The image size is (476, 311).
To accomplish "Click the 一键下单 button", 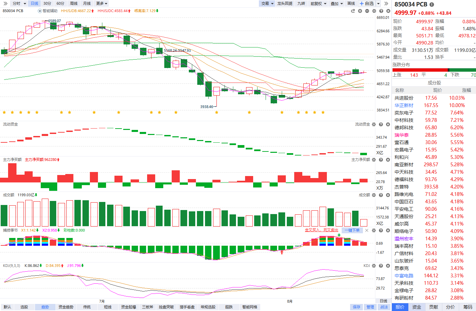I will [x=352, y=230].
